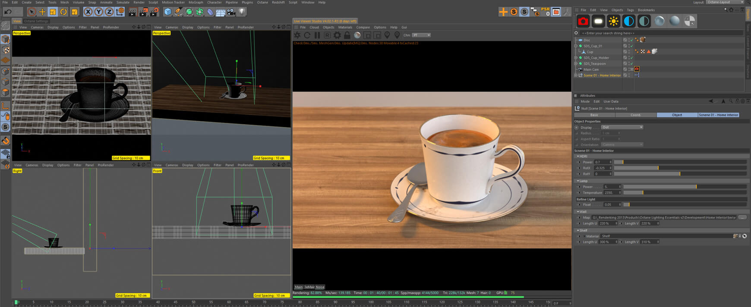
Task: Click the blue half-circle Octane icon
Action: tap(629, 21)
